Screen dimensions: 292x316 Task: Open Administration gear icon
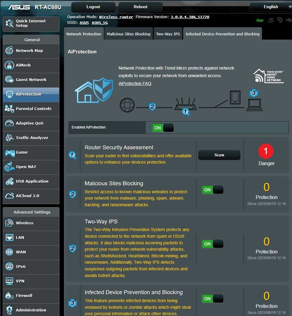(x=9, y=310)
